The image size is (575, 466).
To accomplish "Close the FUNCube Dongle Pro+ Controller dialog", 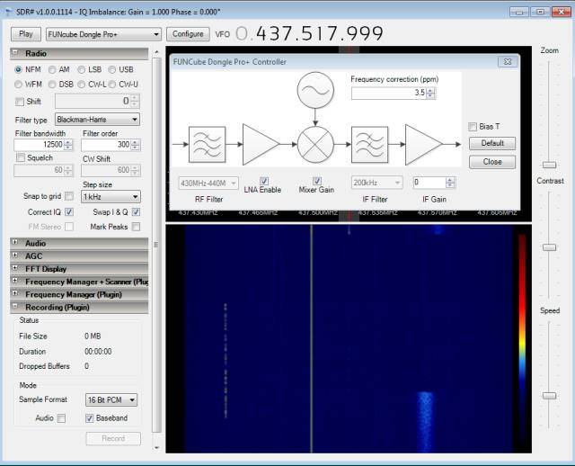I will click(508, 62).
